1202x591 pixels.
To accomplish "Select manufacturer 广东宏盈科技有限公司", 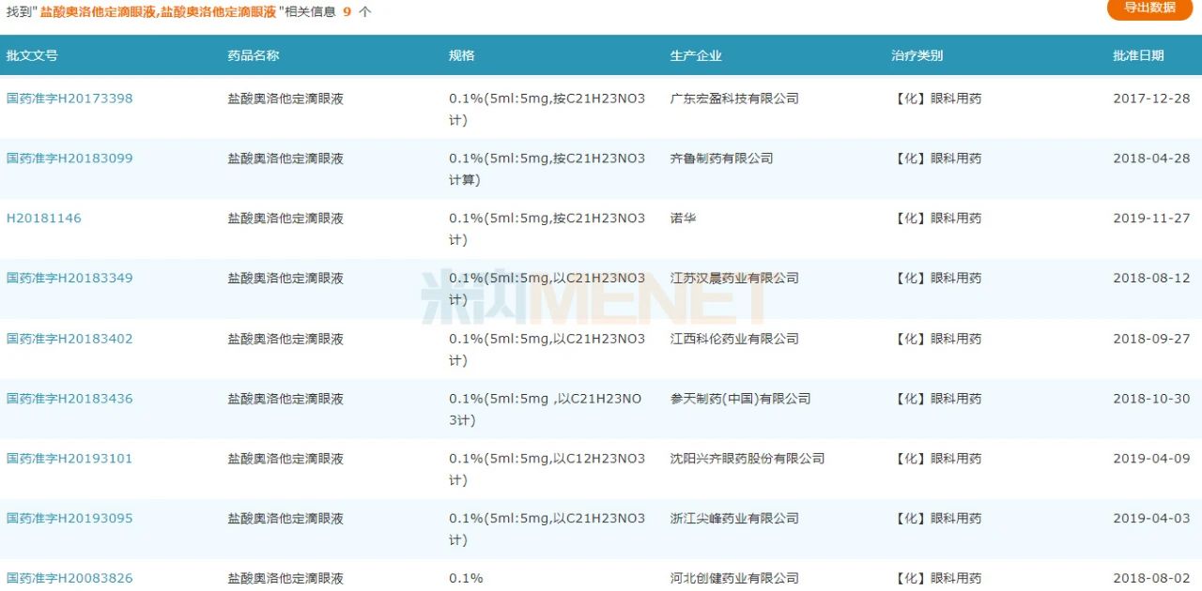I will point(734,98).
